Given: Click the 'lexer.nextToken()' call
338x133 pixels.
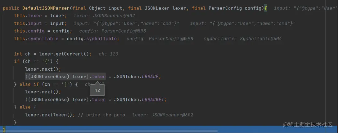Looking at the screenshot, I should pyautogui.click(x=49, y=115).
